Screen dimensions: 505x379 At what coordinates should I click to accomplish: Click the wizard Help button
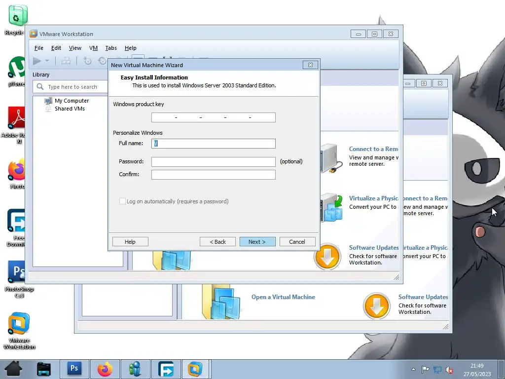click(130, 242)
